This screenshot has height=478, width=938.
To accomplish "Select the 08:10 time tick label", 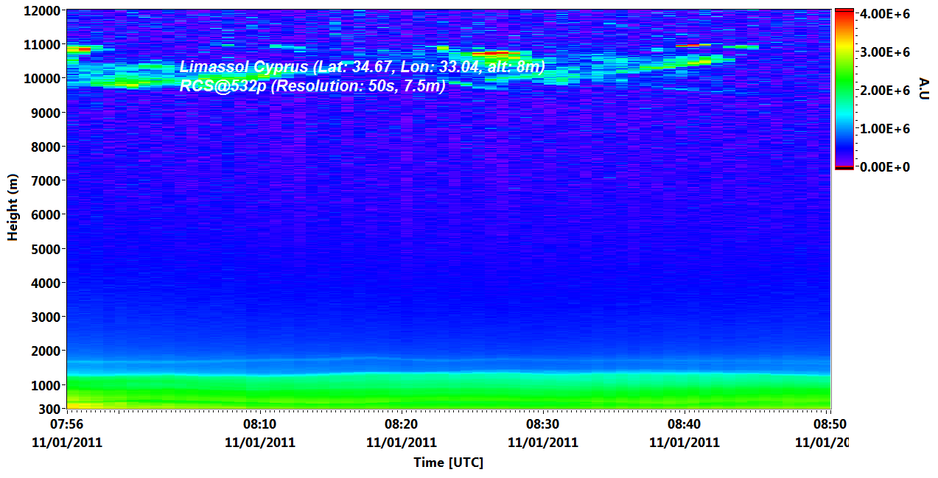I will coord(260,424).
